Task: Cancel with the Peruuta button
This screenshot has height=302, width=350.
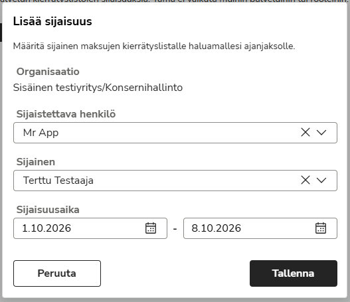Action: coord(57,273)
